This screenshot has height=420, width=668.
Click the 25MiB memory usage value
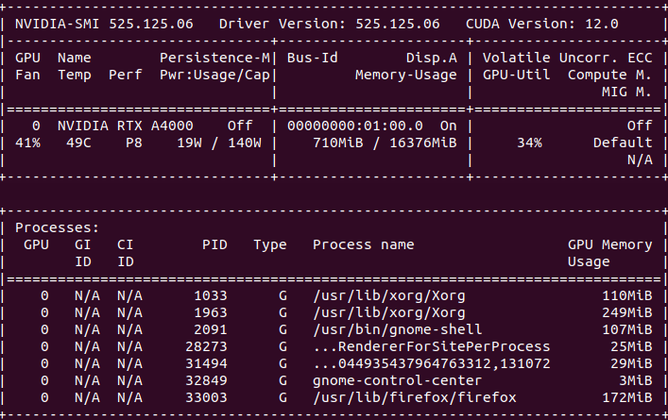coord(631,346)
